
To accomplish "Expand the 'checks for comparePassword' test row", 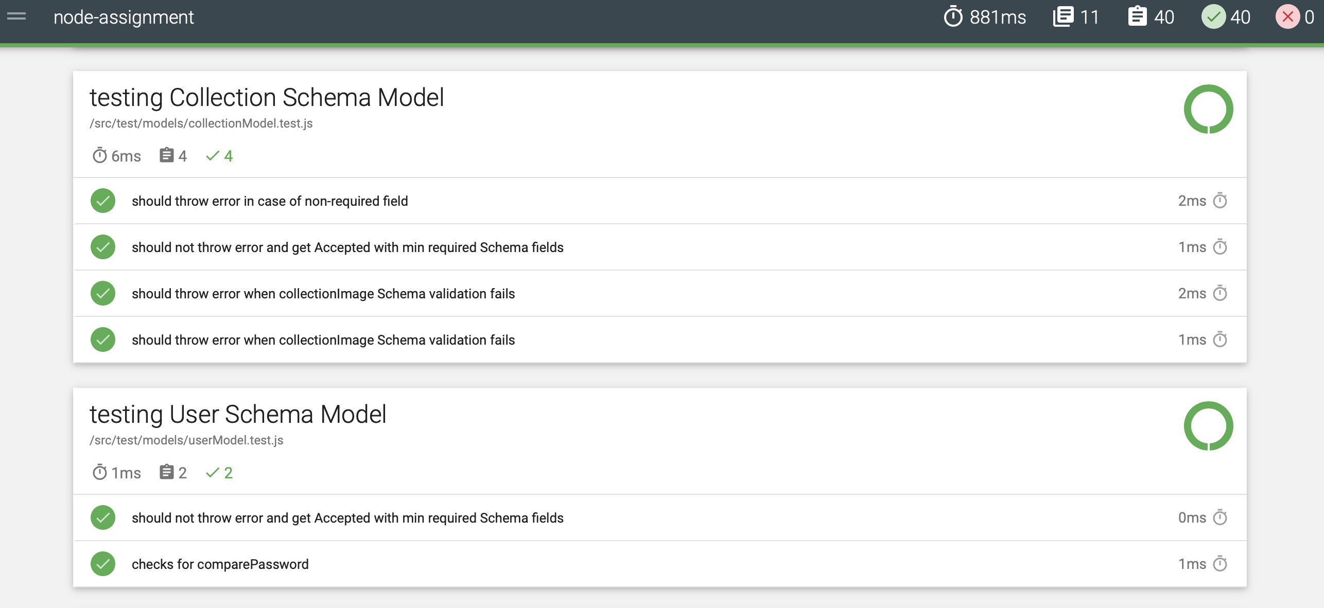I will coord(220,564).
